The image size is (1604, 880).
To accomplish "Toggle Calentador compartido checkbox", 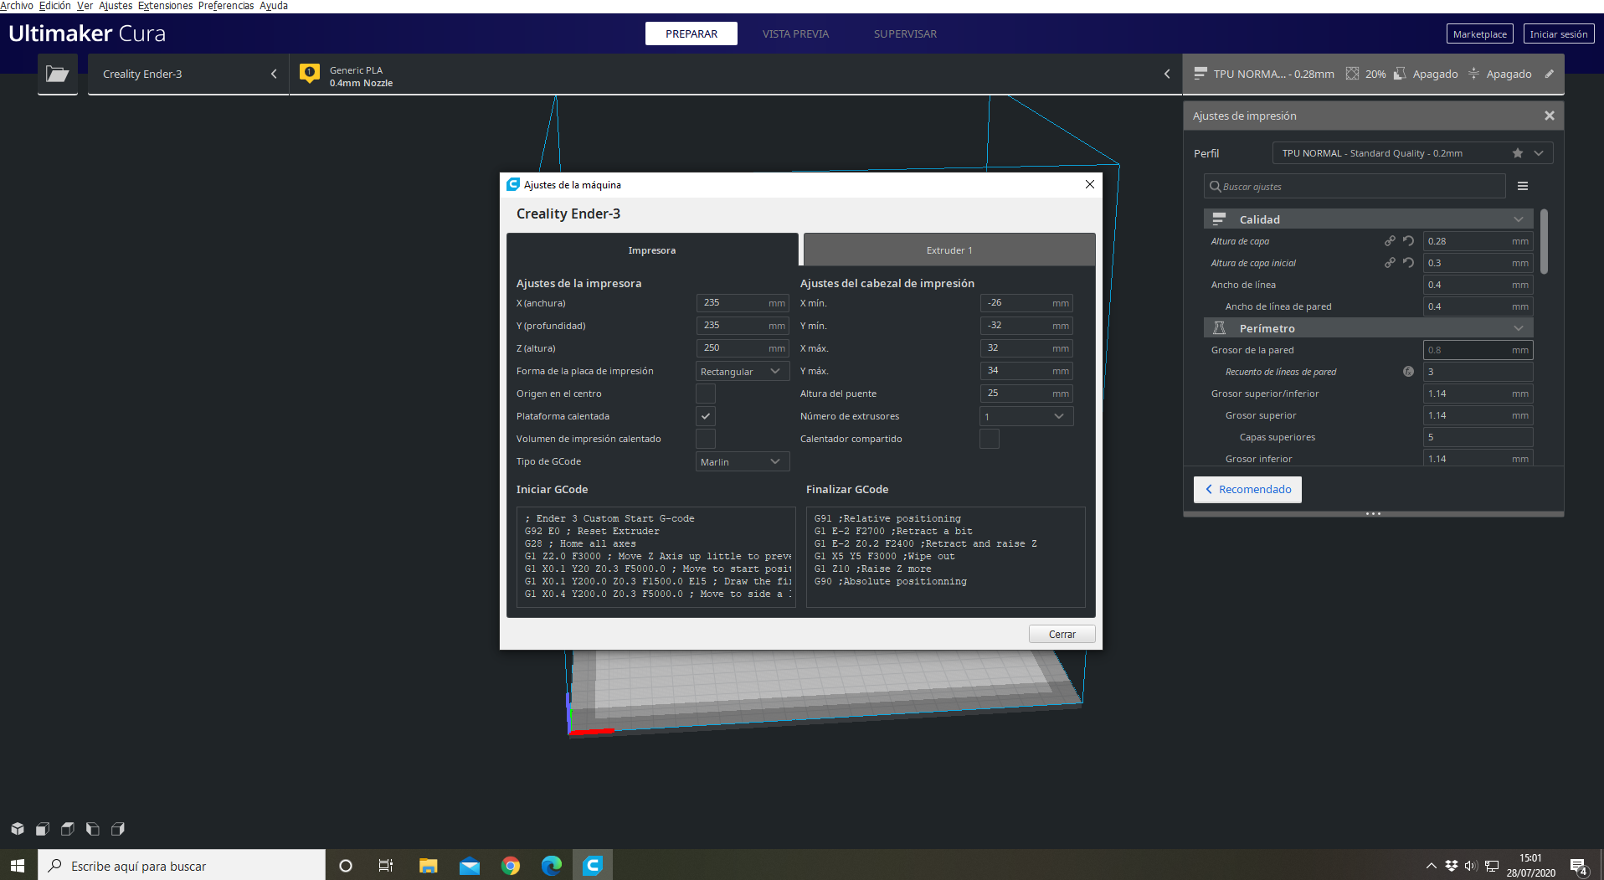I will pos(990,439).
